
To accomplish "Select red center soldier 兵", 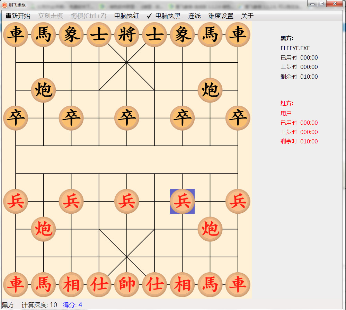I will 127,201.
